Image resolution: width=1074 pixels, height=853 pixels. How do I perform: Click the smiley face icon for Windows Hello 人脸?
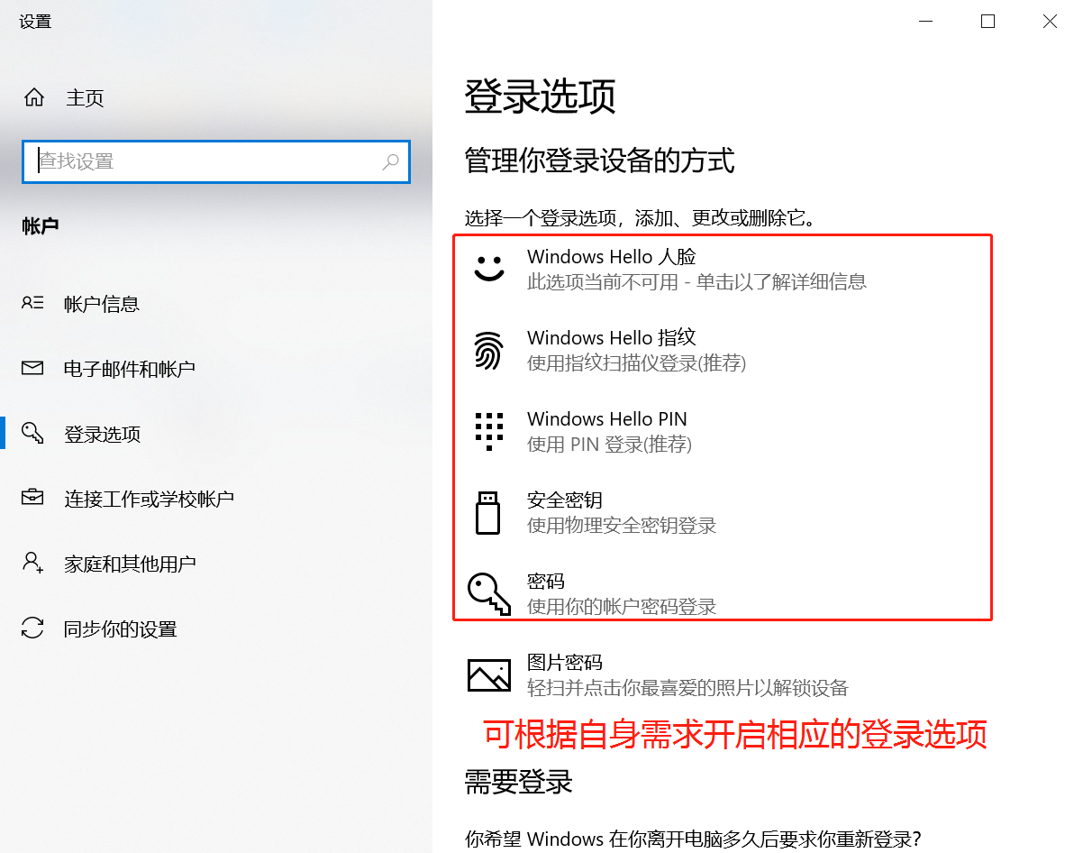pos(489,268)
